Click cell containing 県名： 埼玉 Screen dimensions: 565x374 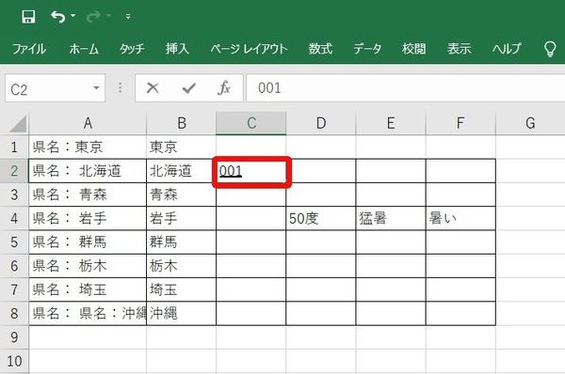coord(88,289)
